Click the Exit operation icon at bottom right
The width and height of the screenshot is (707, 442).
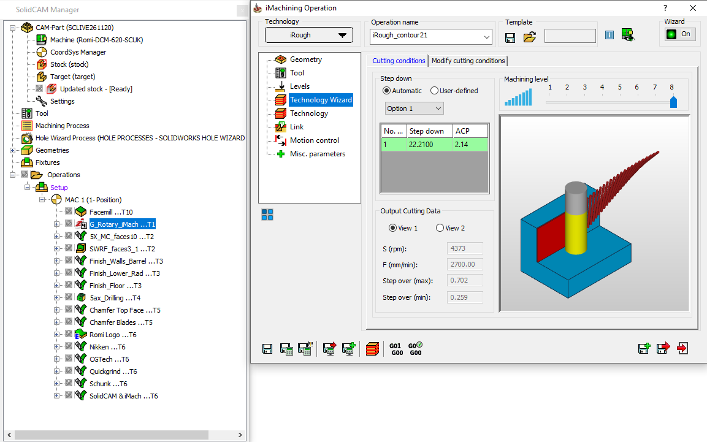pos(682,349)
